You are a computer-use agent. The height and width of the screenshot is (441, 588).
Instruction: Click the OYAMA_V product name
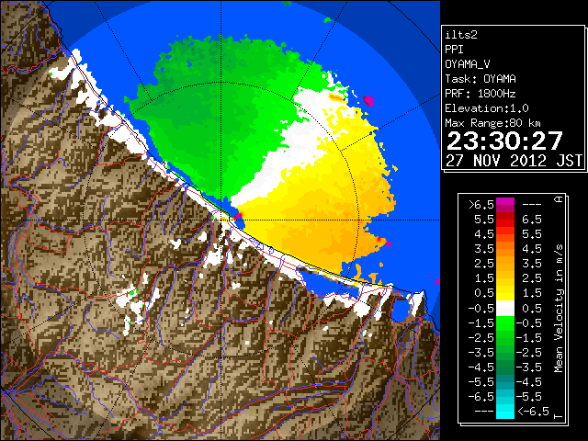pyautogui.click(x=468, y=64)
